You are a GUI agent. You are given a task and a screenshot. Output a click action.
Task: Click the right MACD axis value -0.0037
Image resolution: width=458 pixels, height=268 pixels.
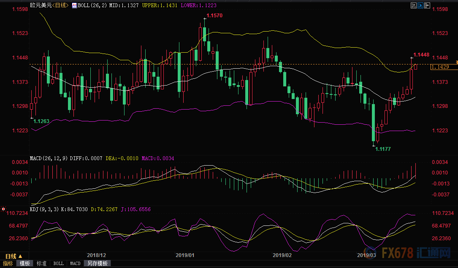click(x=440, y=195)
